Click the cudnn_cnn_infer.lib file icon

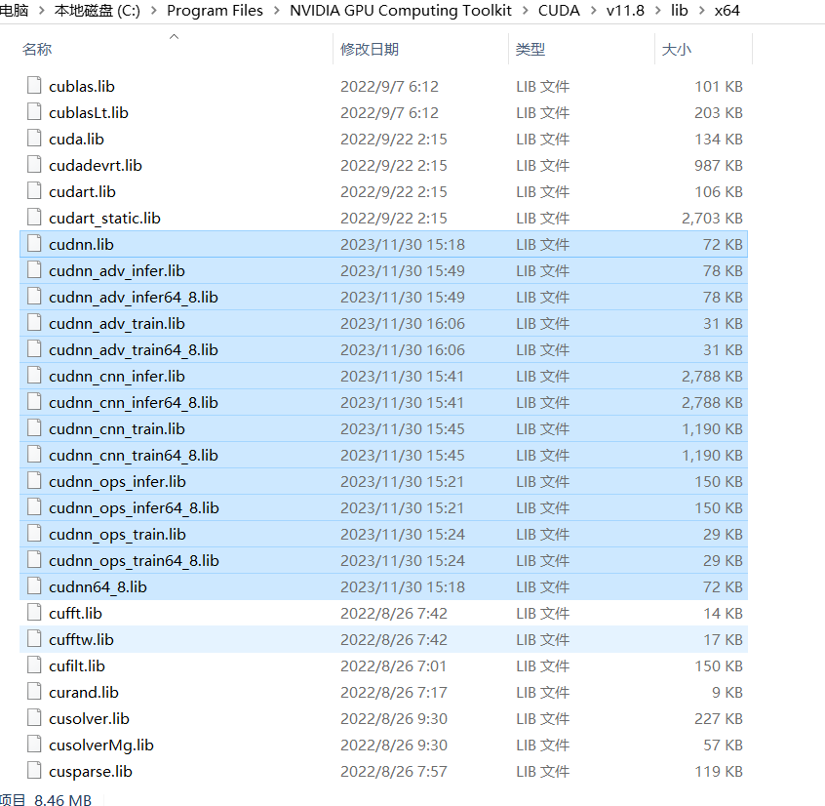[34, 376]
